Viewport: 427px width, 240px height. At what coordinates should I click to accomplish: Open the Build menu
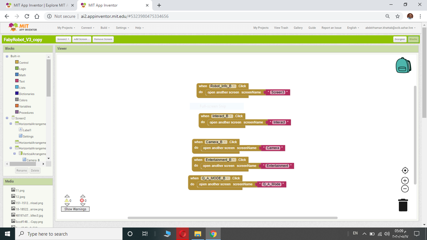point(105,28)
